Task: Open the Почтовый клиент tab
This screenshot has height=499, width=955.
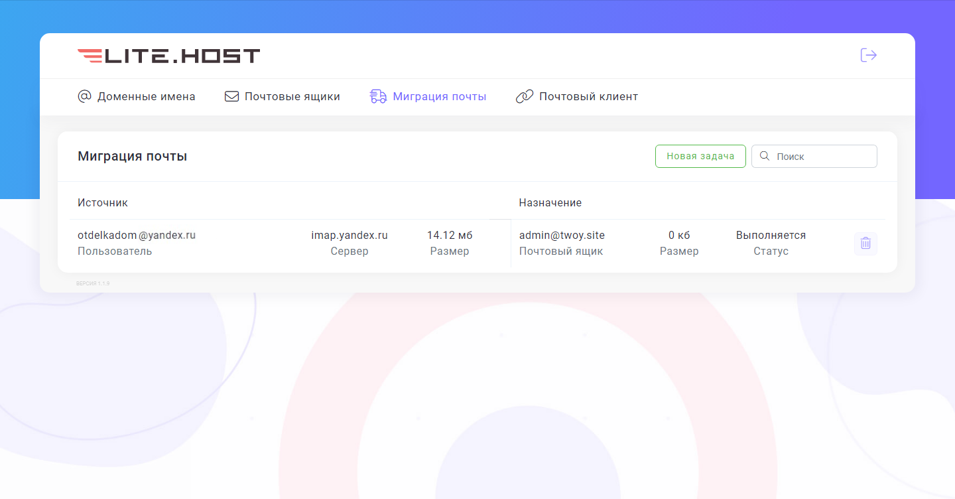Action: [x=577, y=97]
